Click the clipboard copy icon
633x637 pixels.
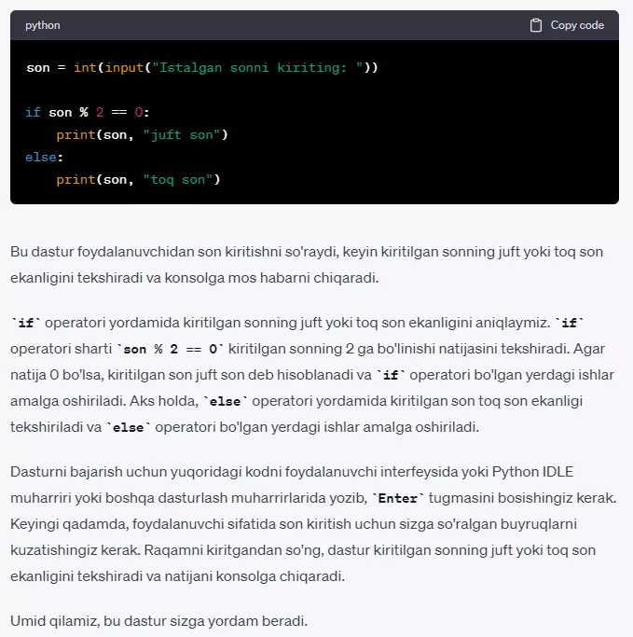(x=535, y=25)
